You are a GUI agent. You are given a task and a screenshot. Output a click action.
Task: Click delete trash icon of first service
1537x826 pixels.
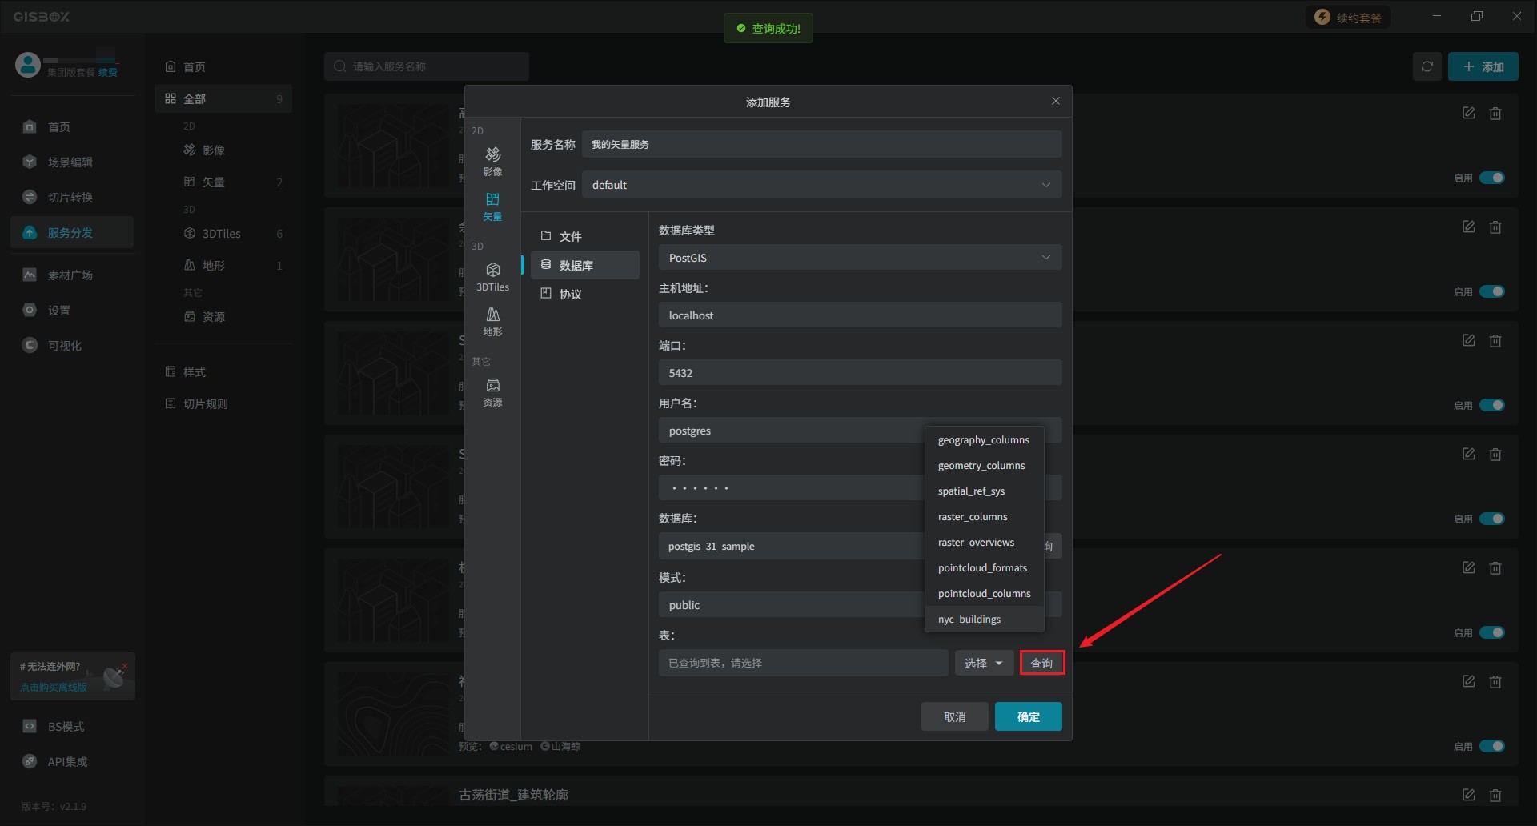point(1495,114)
